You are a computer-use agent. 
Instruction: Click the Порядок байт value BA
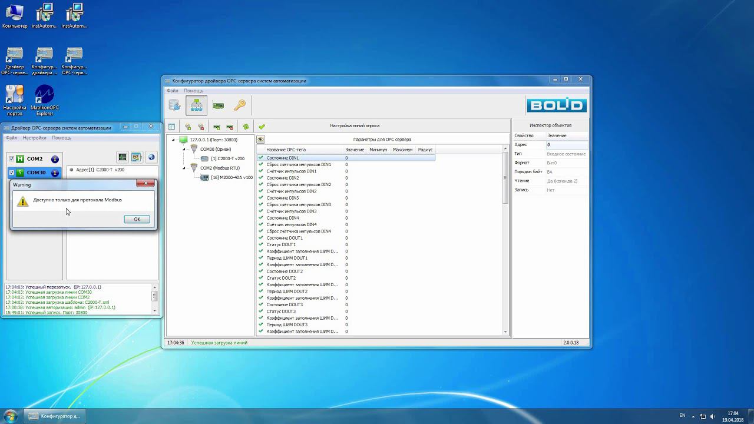pos(550,172)
